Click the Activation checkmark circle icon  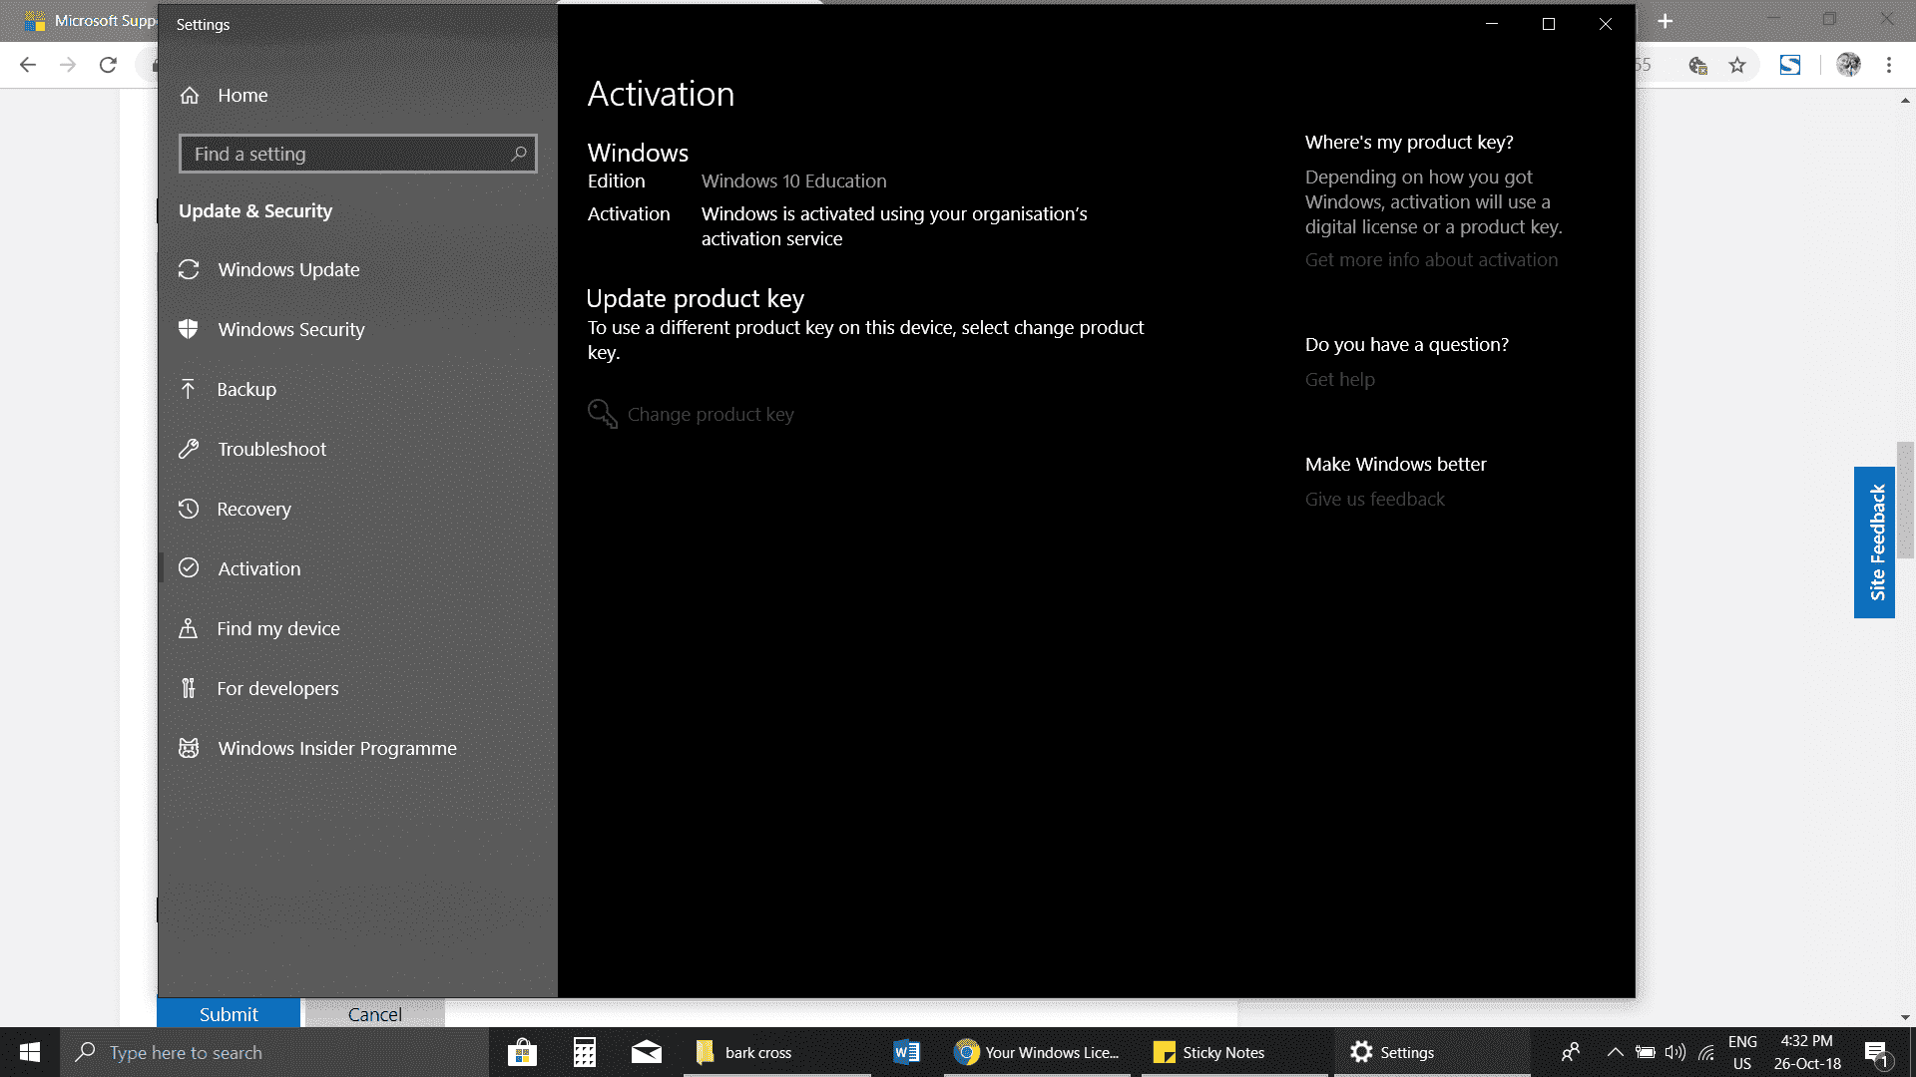point(189,567)
